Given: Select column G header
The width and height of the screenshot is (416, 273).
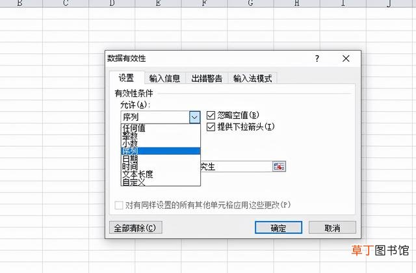Looking at the screenshot, I should tap(250, 3).
